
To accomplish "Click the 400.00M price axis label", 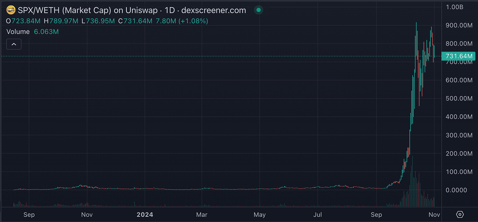I will (459, 117).
